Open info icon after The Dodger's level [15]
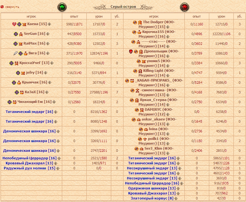Screen dimensions: 246x202 (168, 27)
